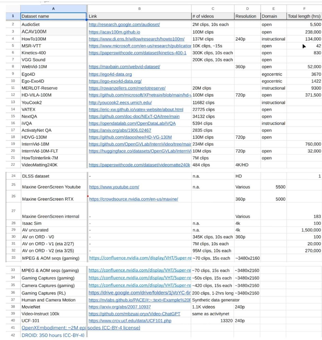Image resolution: width=322 pixels, height=340 pixels.
Task: Open the arxiv 2007.10937 MovieNet link
Action: coord(120,307)
